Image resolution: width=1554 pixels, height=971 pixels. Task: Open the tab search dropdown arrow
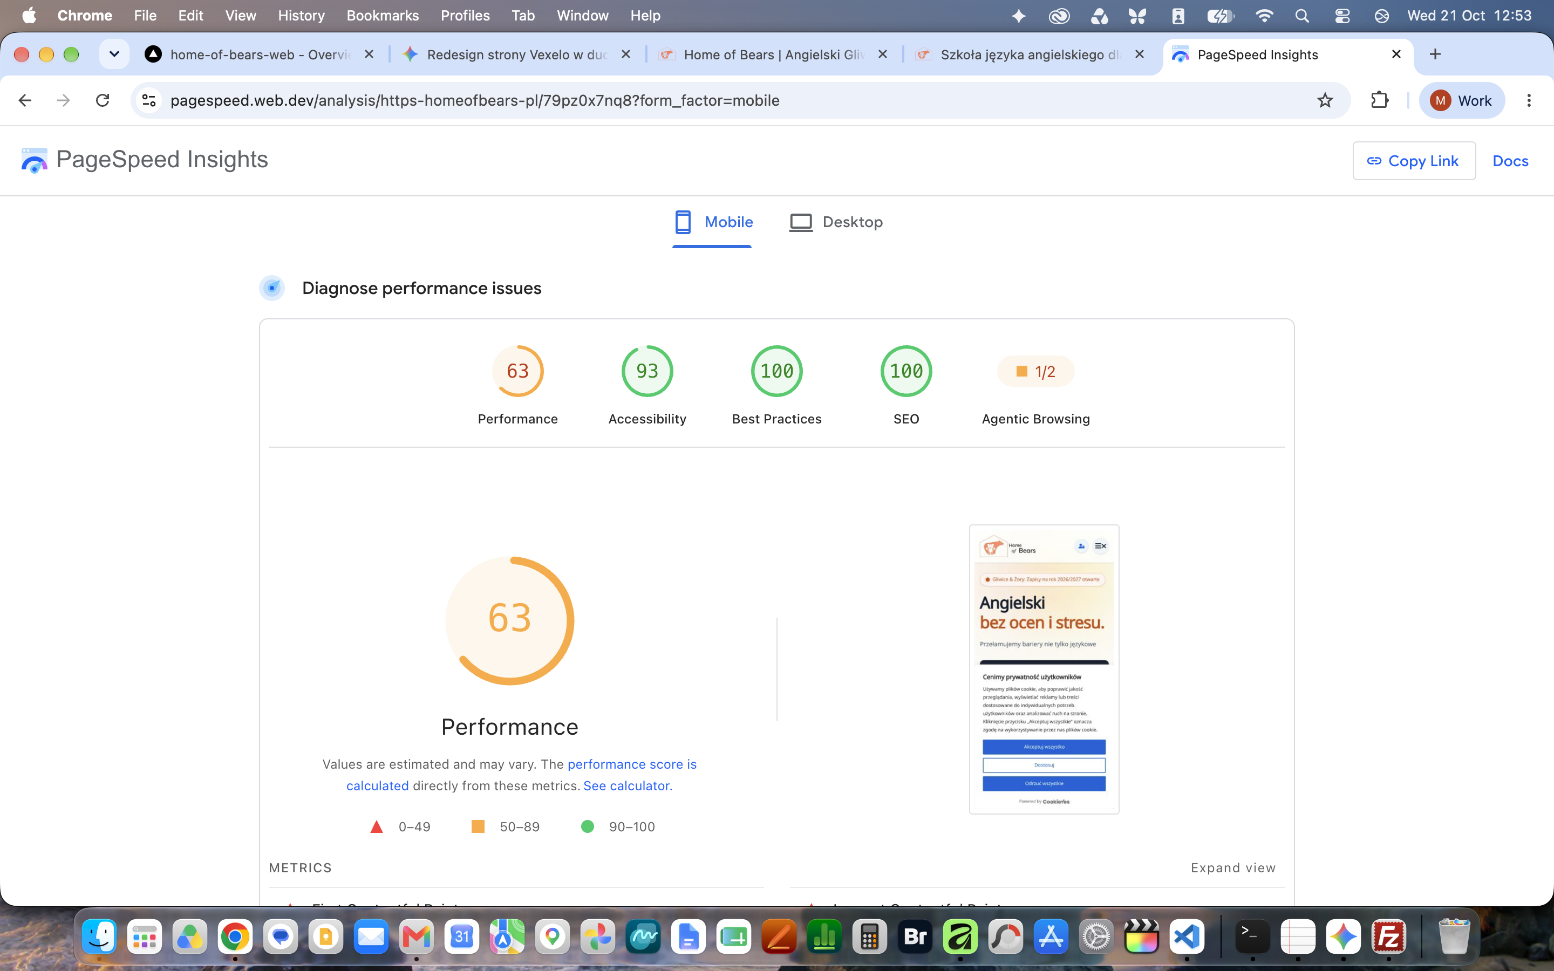tap(114, 54)
